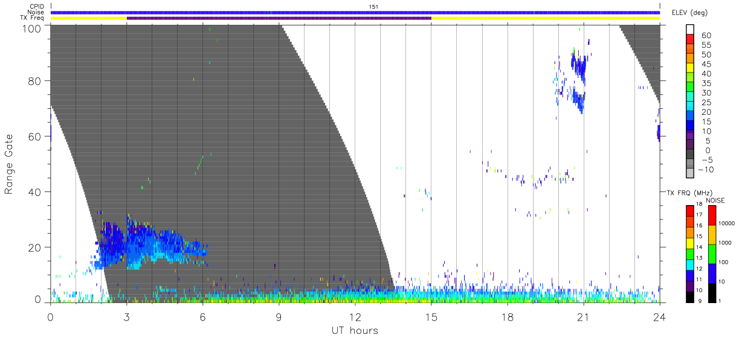Click the 6 tick label on UT hours axis
The width and height of the screenshot is (742, 343).
[x=202, y=316]
